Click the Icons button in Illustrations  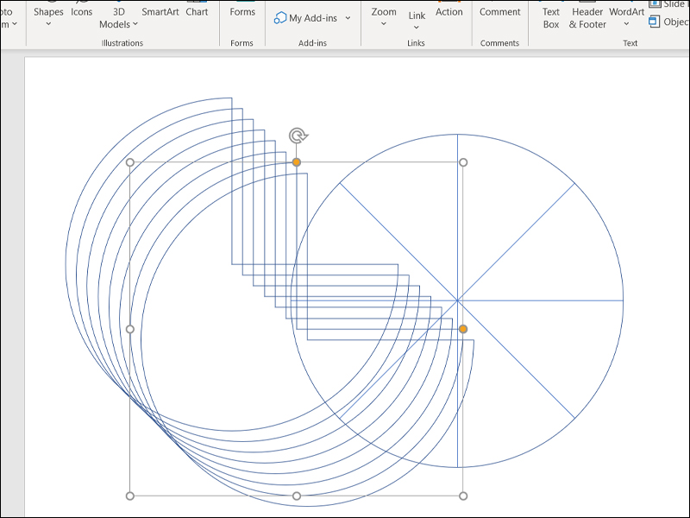pos(82,11)
